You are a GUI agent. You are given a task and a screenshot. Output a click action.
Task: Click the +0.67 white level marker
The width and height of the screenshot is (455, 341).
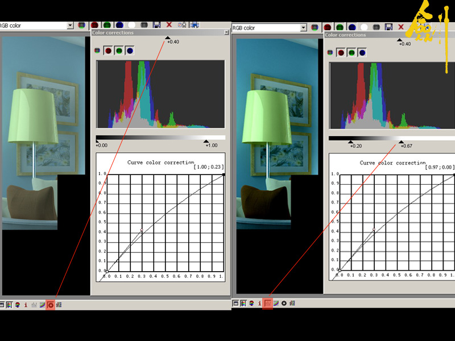[401, 142]
